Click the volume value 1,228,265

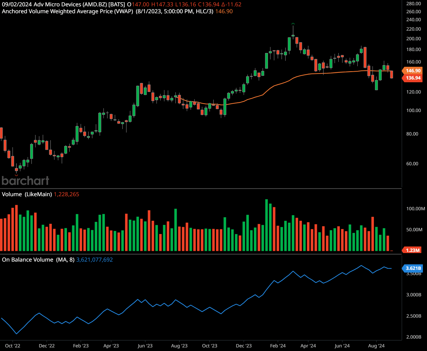click(x=66, y=194)
